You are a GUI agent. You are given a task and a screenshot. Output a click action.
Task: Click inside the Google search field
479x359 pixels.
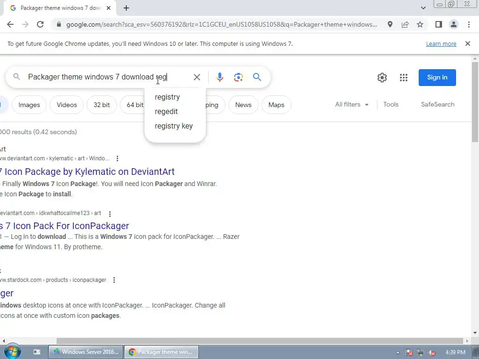pos(107,77)
